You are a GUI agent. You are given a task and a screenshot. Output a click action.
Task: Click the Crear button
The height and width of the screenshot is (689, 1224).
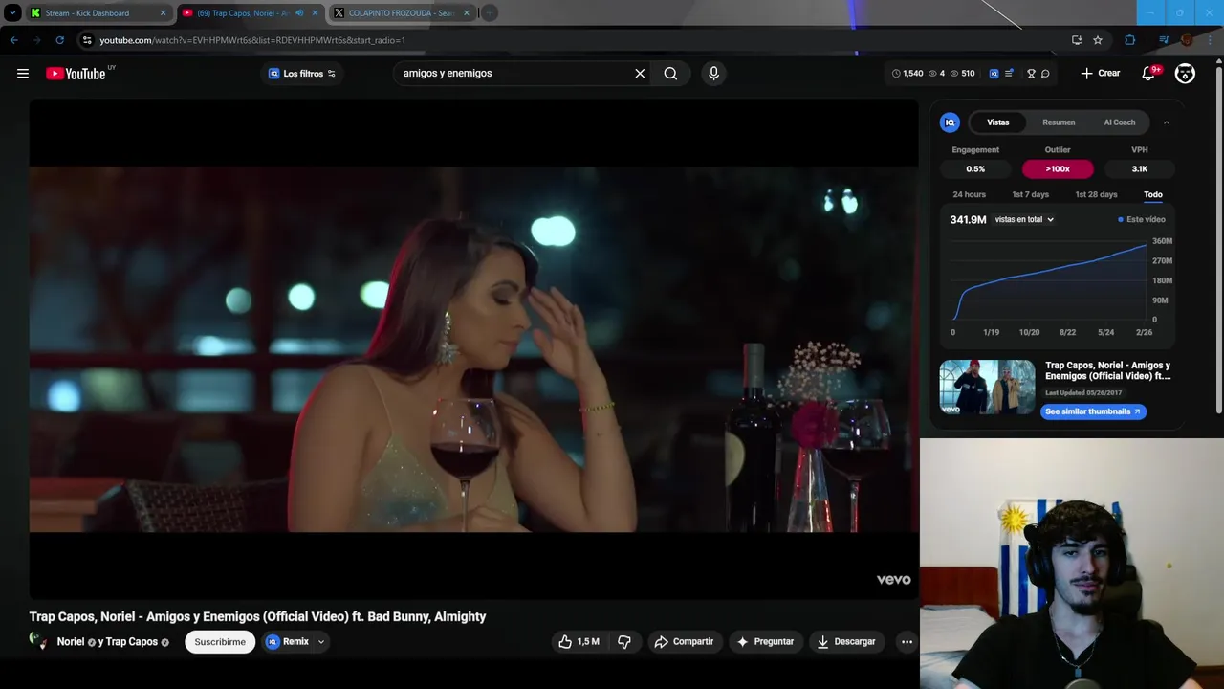click(x=1101, y=73)
